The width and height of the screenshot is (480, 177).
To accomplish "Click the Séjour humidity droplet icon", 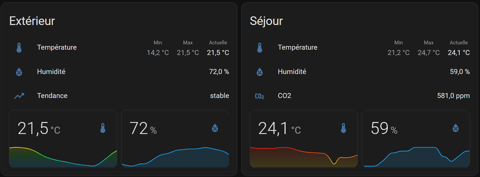I will (x=260, y=72).
